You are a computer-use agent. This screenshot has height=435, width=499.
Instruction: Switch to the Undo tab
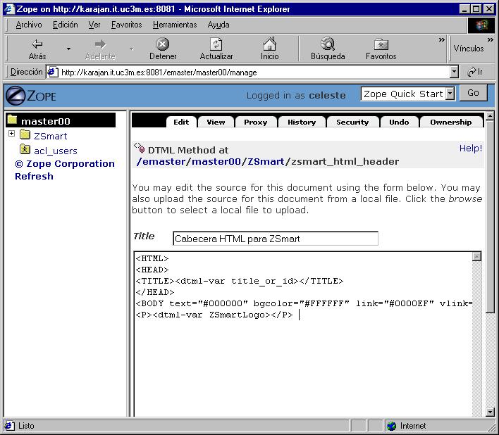pyautogui.click(x=399, y=122)
